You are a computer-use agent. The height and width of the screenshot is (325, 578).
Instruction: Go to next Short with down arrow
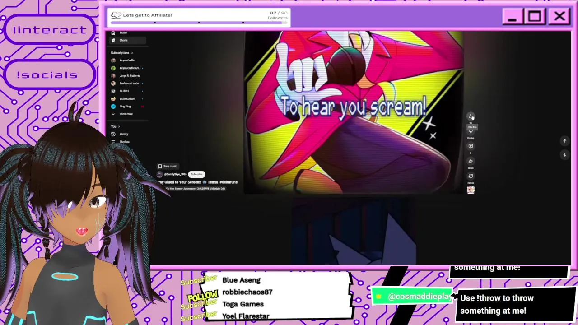click(564, 154)
